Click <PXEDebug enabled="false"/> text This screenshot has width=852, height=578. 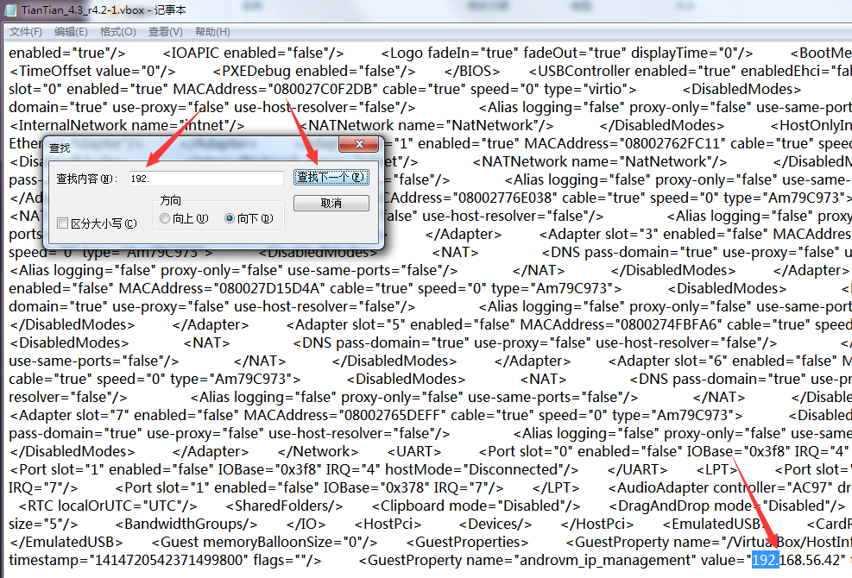point(314,71)
